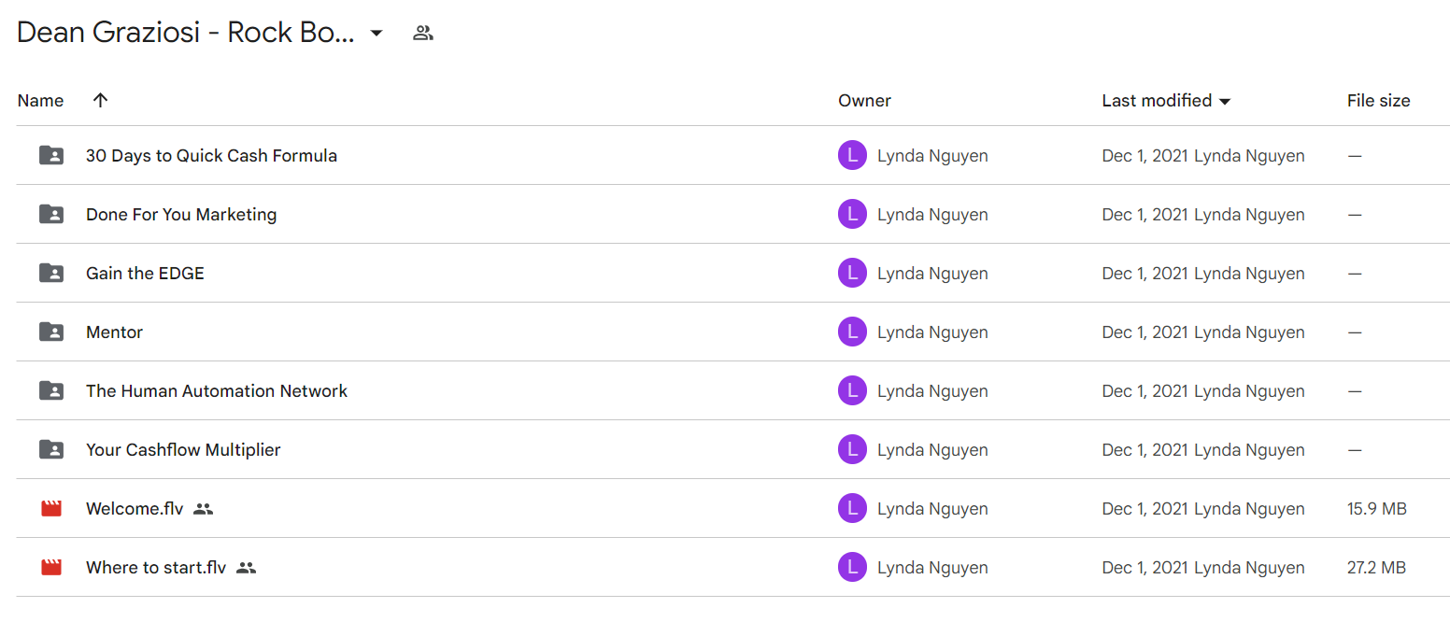Click Dec 1, 2021 date in Your Cashflow Multiplier row
Screen dimensions: 1450x636
tap(1145, 450)
